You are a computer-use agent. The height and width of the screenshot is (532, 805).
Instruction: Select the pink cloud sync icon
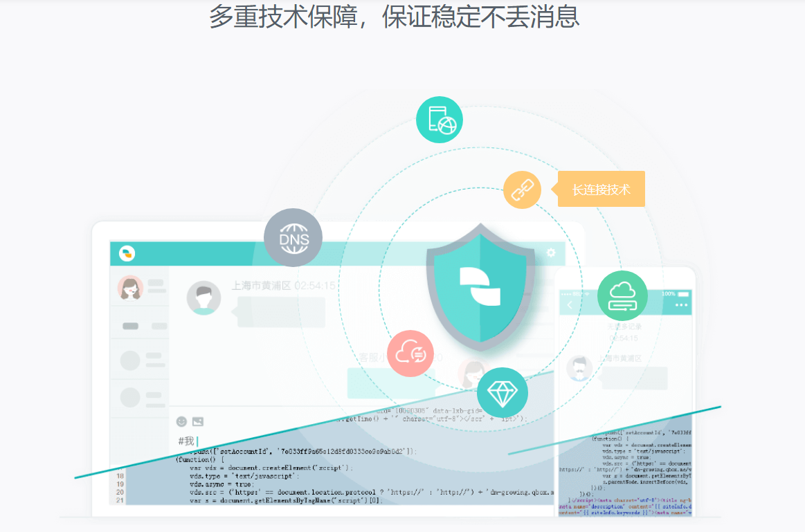pyautogui.click(x=410, y=354)
